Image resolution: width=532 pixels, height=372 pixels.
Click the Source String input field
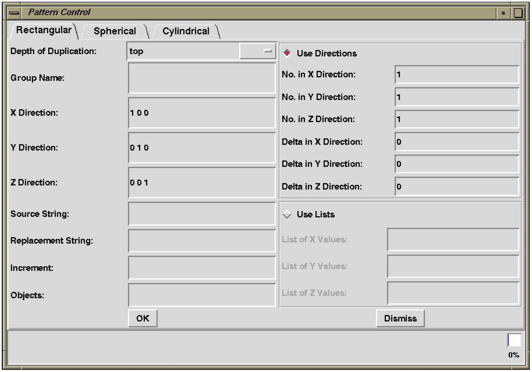click(x=201, y=214)
